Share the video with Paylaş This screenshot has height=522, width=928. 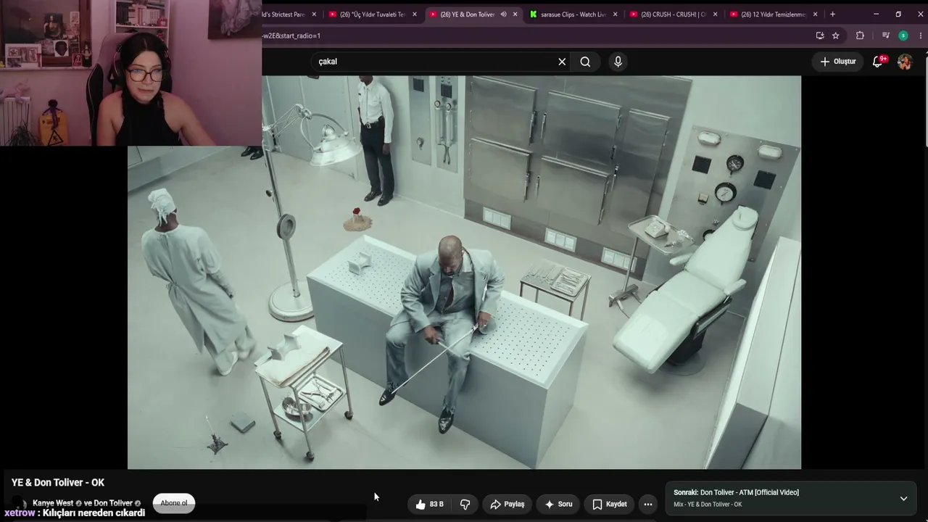point(507,505)
